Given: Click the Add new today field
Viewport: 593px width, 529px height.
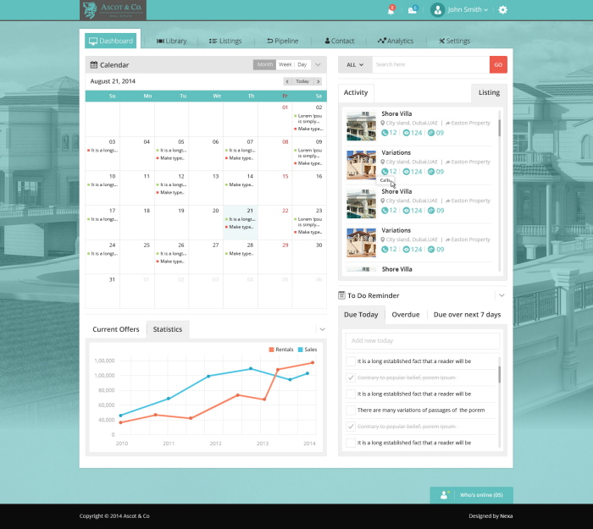Looking at the screenshot, I should (x=423, y=340).
